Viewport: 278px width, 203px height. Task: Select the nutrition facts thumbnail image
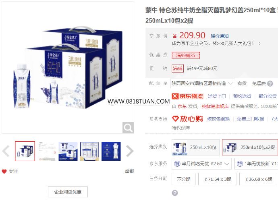[x=89, y=151]
